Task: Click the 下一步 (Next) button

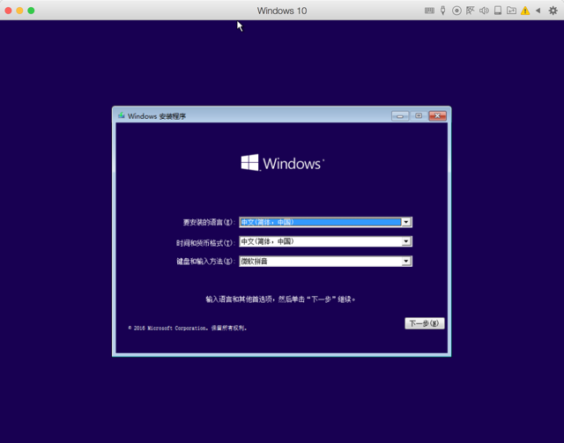Action: pos(425,323)
